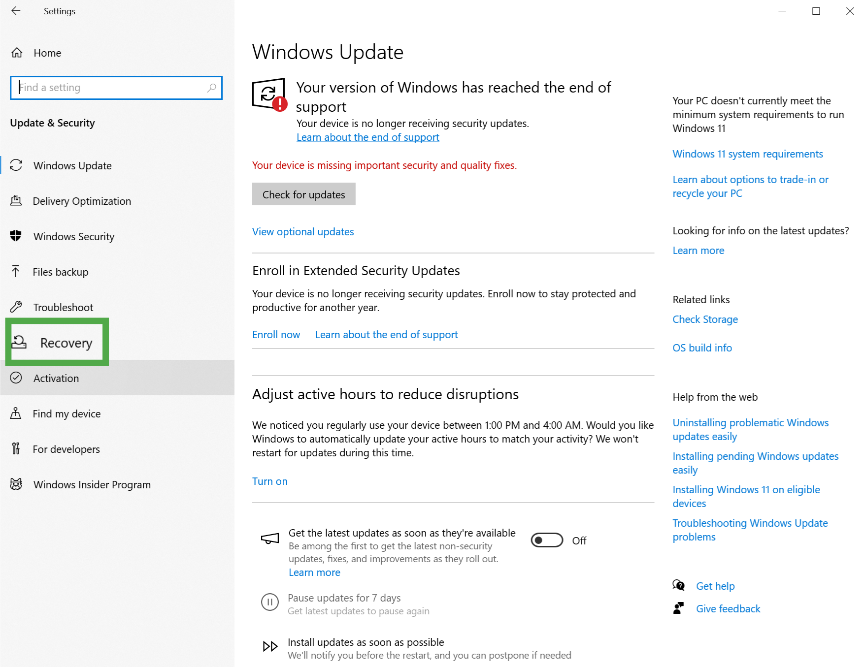Click Check for updates button
Image resolution: width=865 pixels, height=667 pixels.
point(304,194)
